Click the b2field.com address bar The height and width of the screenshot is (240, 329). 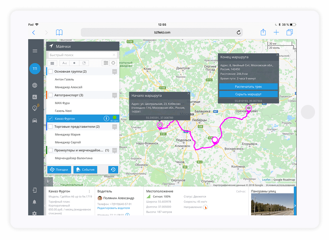[162, 32]
